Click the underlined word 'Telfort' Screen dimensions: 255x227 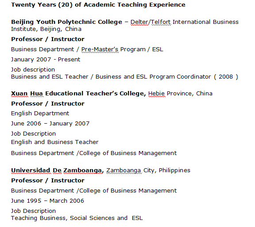[x=161, y=22]
